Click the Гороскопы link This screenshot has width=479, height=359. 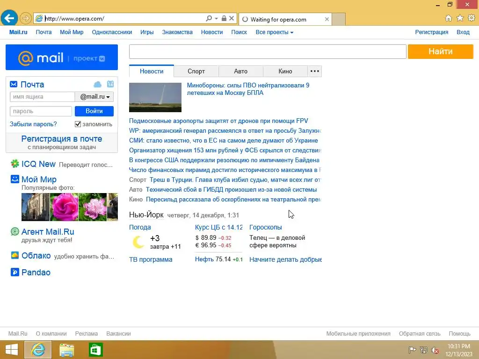click(266, 227)
